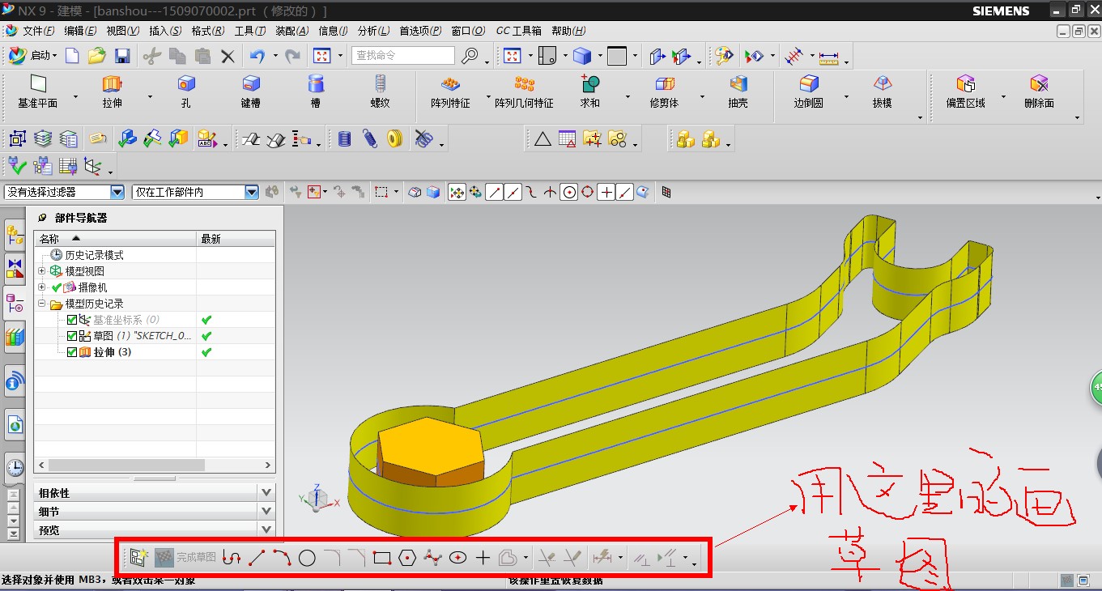Toggle the snap mid point option

(513, 192)
